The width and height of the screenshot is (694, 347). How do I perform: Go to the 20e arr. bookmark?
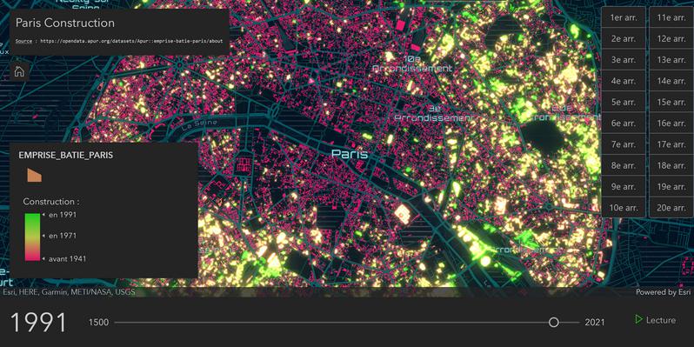[x=671, y=208]
